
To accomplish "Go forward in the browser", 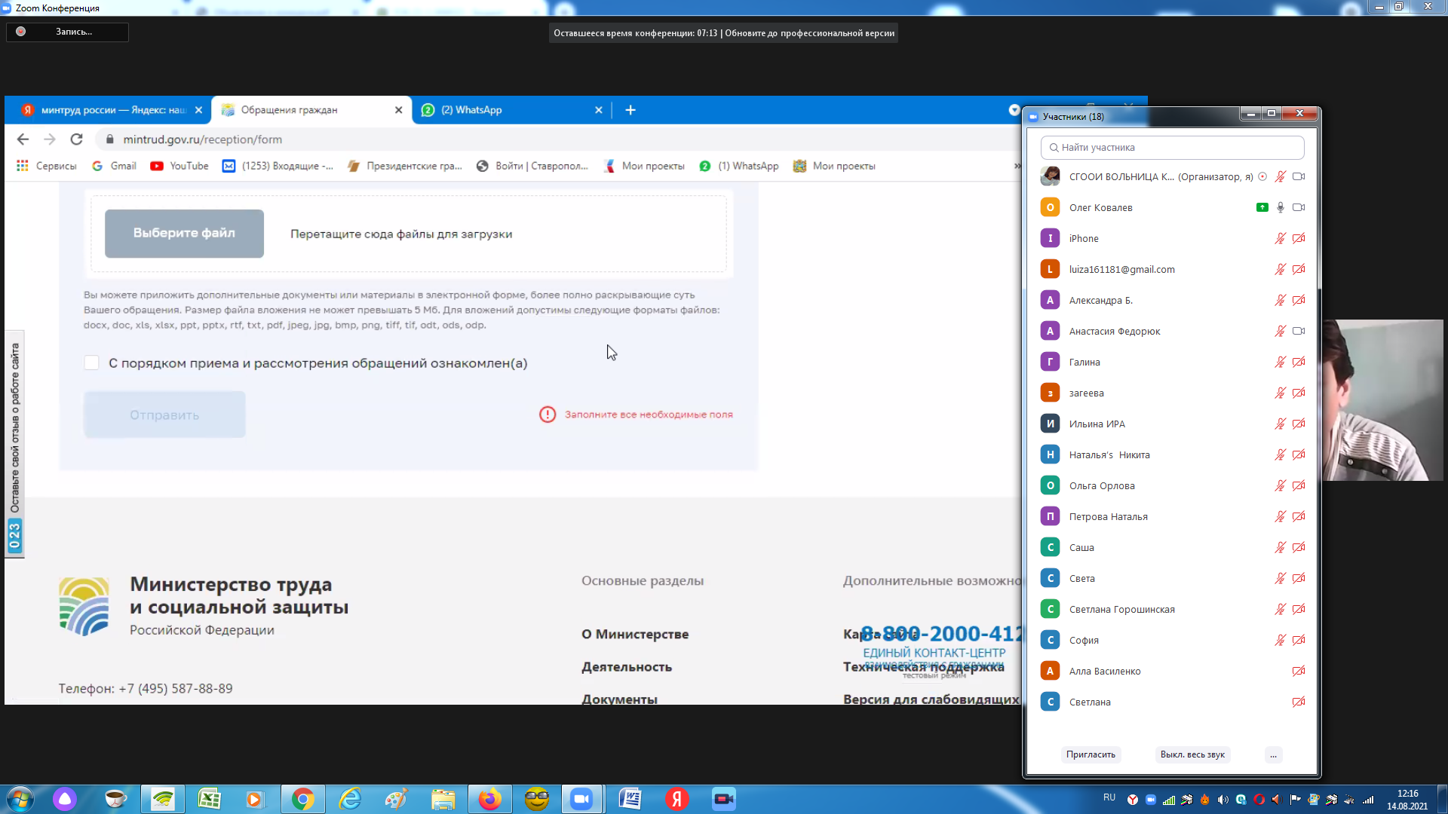I will point(50,139).
